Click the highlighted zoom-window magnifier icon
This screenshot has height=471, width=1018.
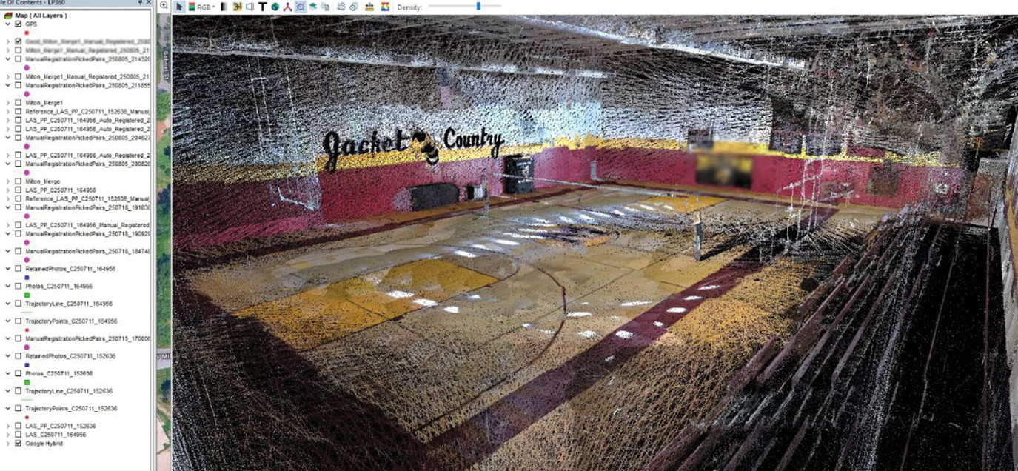[x=300, y=7]
